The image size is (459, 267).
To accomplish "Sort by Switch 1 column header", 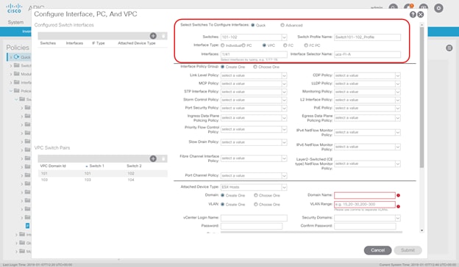I will [x=96, y=166].
